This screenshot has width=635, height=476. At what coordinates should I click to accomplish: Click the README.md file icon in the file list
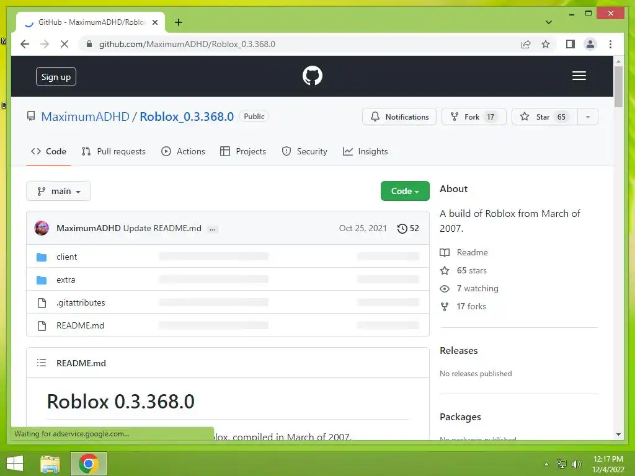pyautogui.click(x=42, y=326)
